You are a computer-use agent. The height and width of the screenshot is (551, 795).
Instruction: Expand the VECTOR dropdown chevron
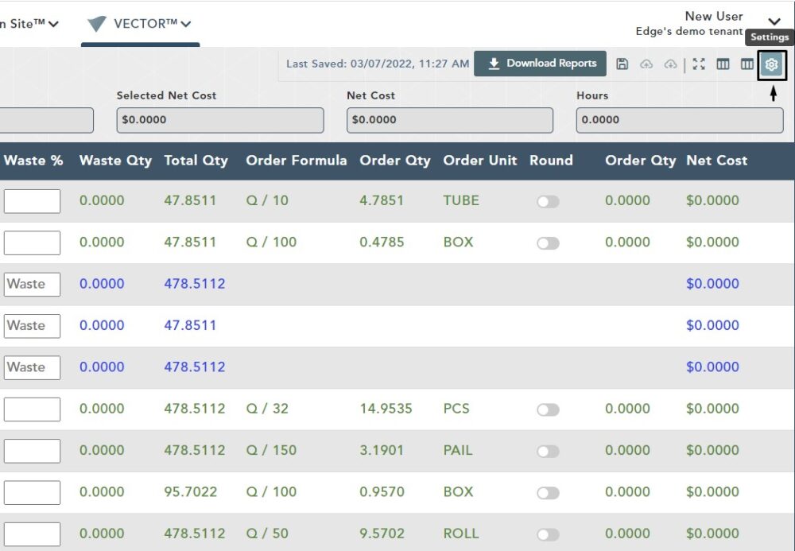pos(185,25)
